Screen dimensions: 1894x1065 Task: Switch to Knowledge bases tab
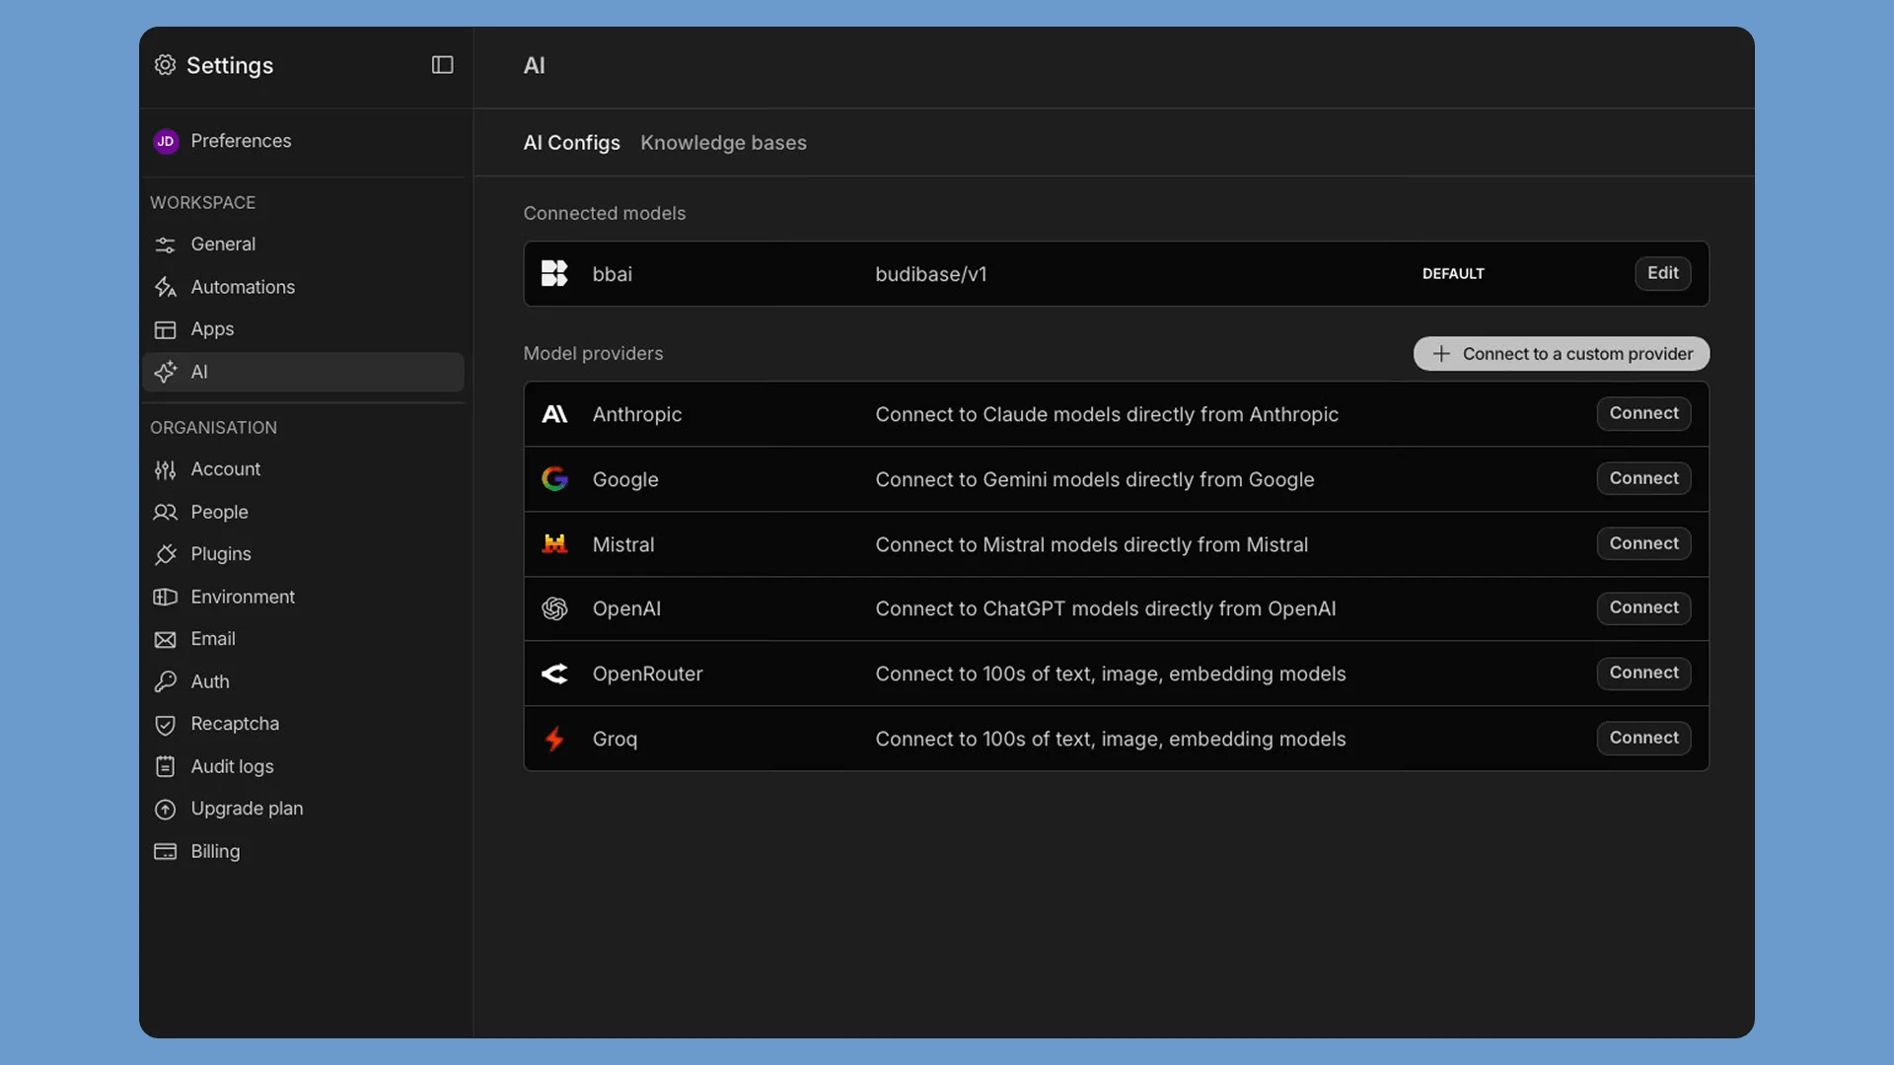pyautogui.click(x=723, y=143)
